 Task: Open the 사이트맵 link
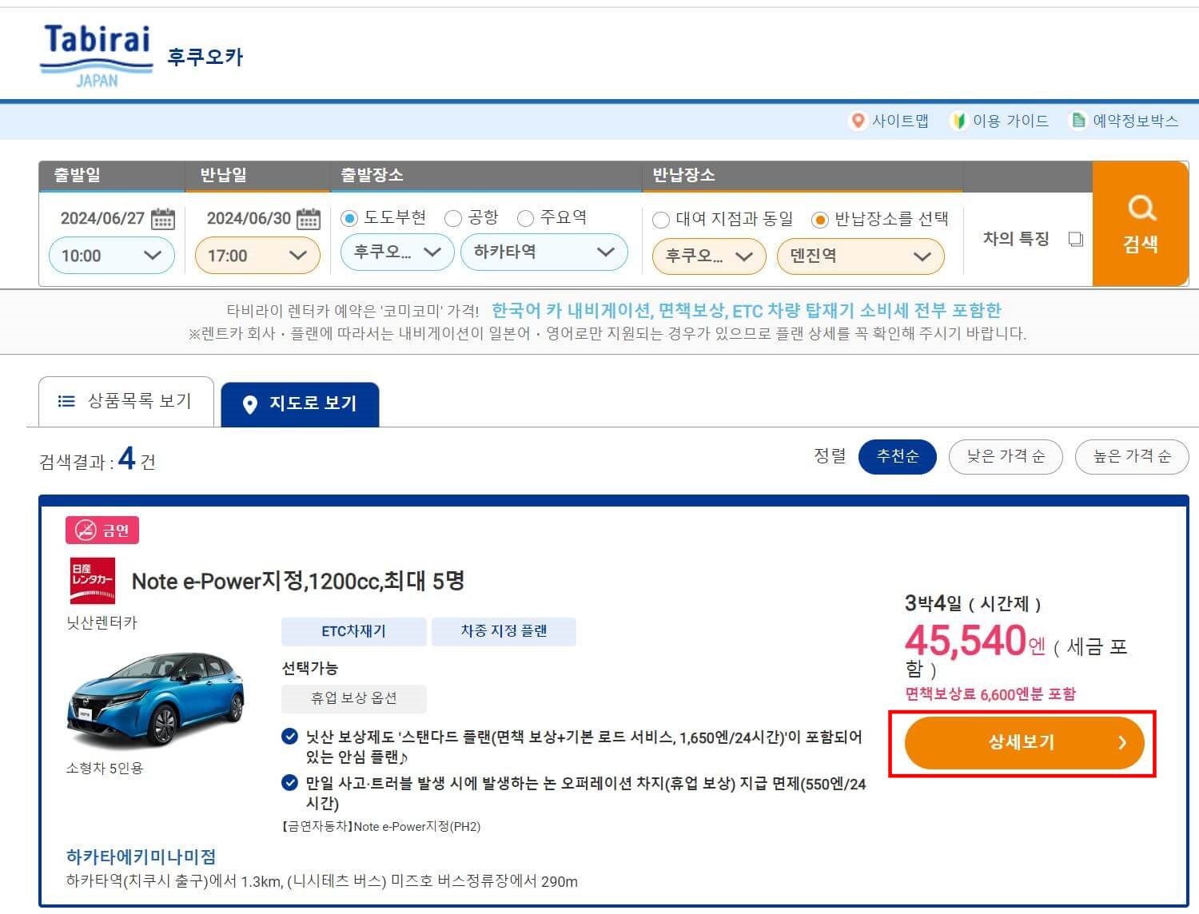click(900, 121)
